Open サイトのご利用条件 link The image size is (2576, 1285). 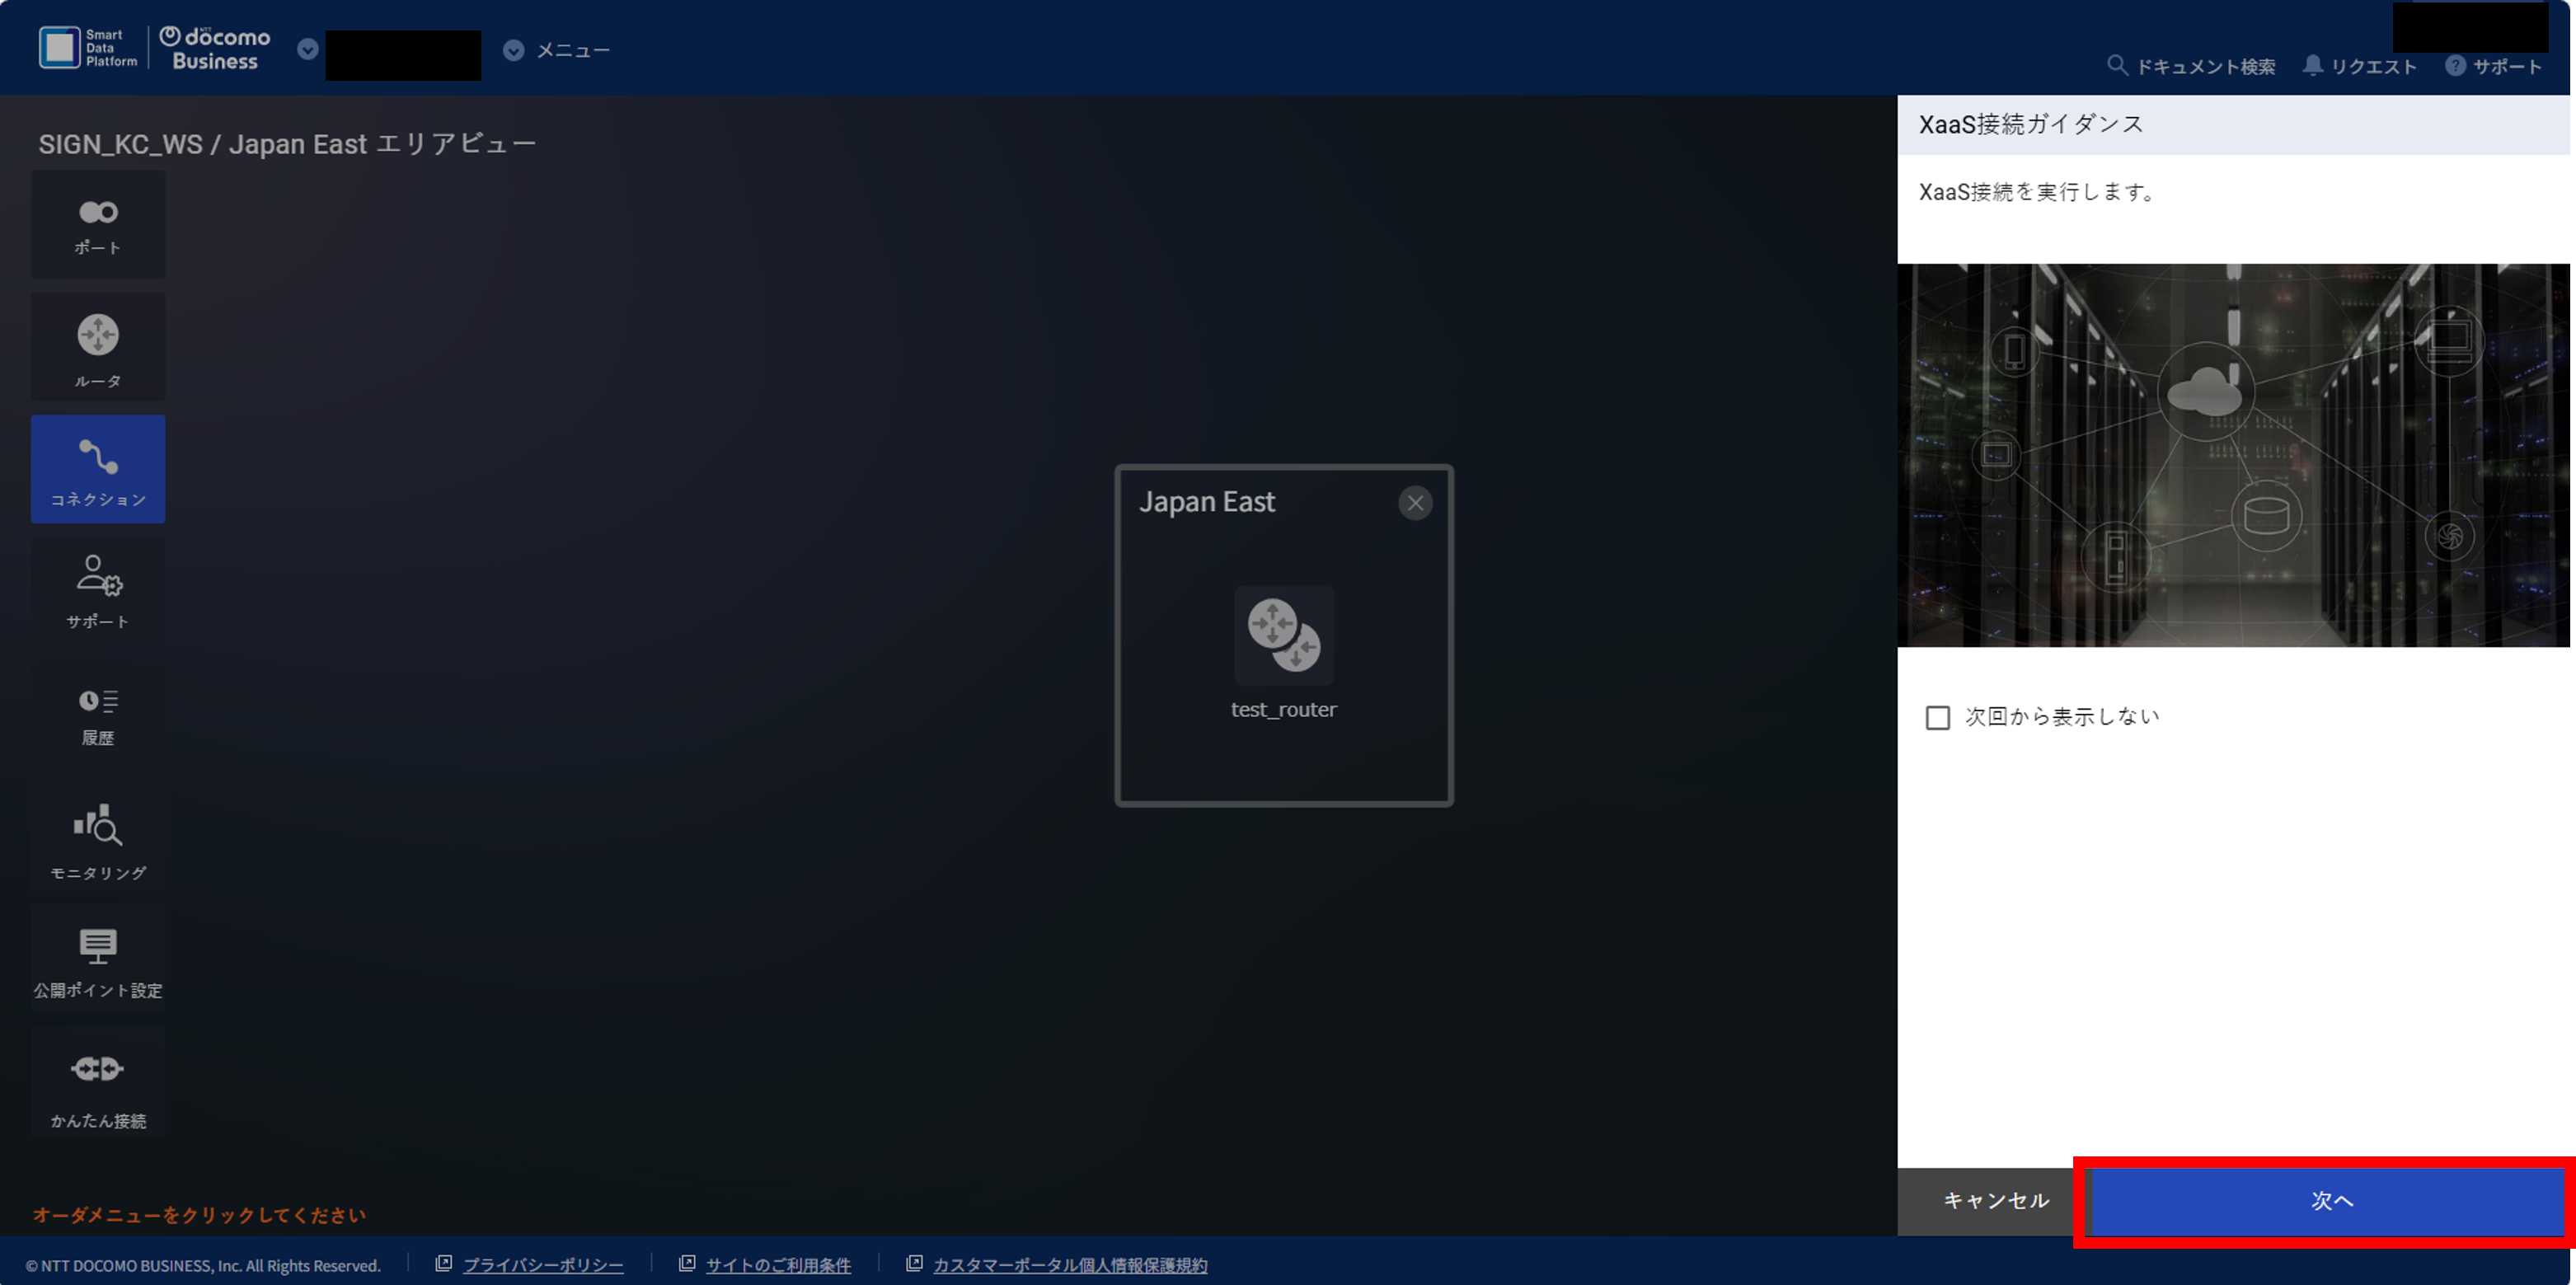tap(778, 1265)
